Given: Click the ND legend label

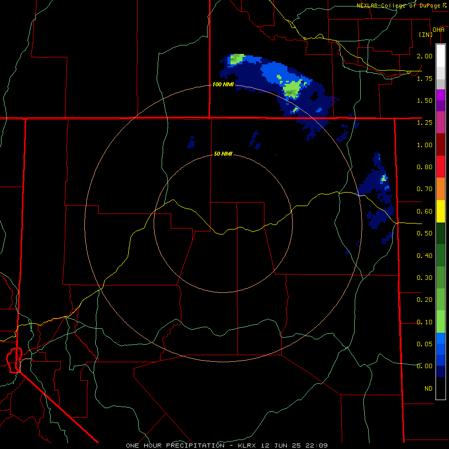Looking at the screenshot, I should pos(429,389).
